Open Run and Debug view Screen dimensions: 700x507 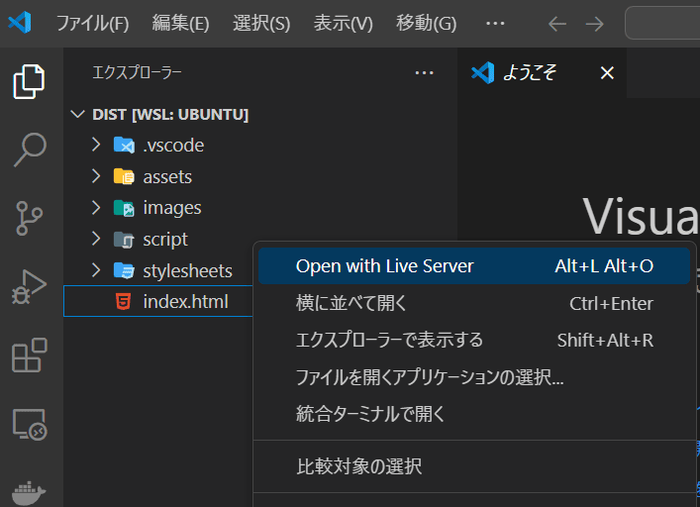click(29, 286)
